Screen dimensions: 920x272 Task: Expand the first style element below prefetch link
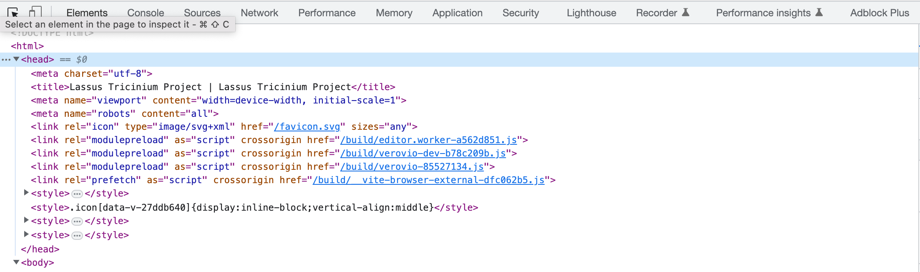click(x=26, y=193)
